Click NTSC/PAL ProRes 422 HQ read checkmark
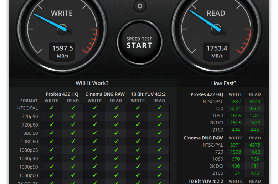The width and height of the screenshot is (278, 184). click(73, 108)
